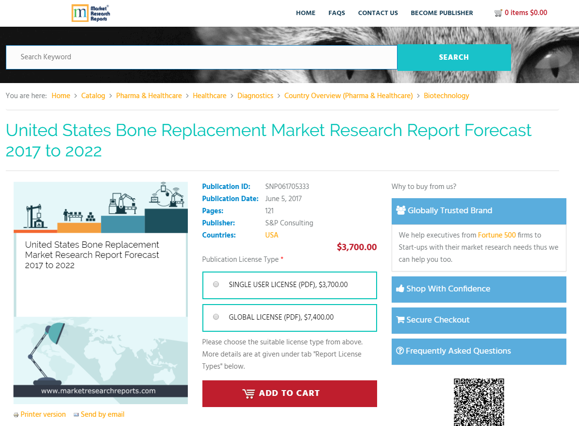
Task: Click the Send by email envelope icon
Action: (76, 414)
